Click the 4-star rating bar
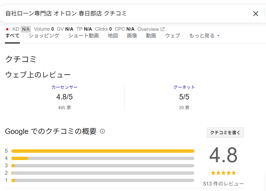This screenshot has width=266, height=191. point(103,158)
